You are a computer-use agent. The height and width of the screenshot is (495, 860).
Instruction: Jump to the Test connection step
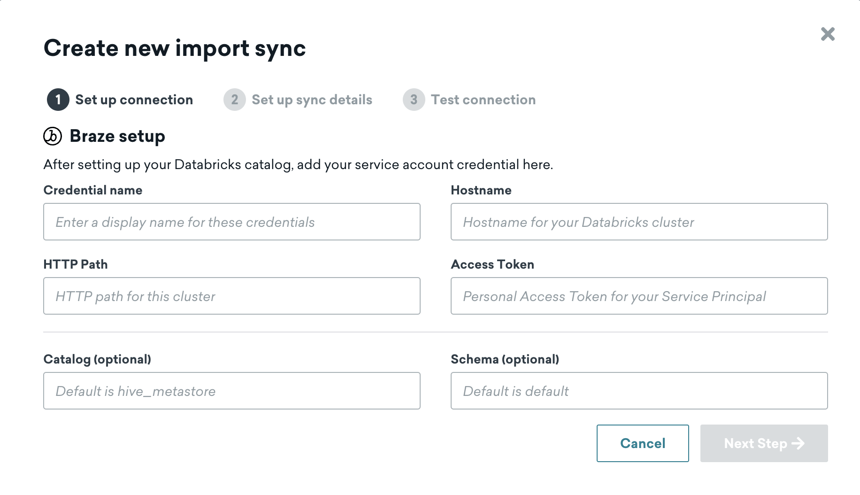[x=483, y=100]
